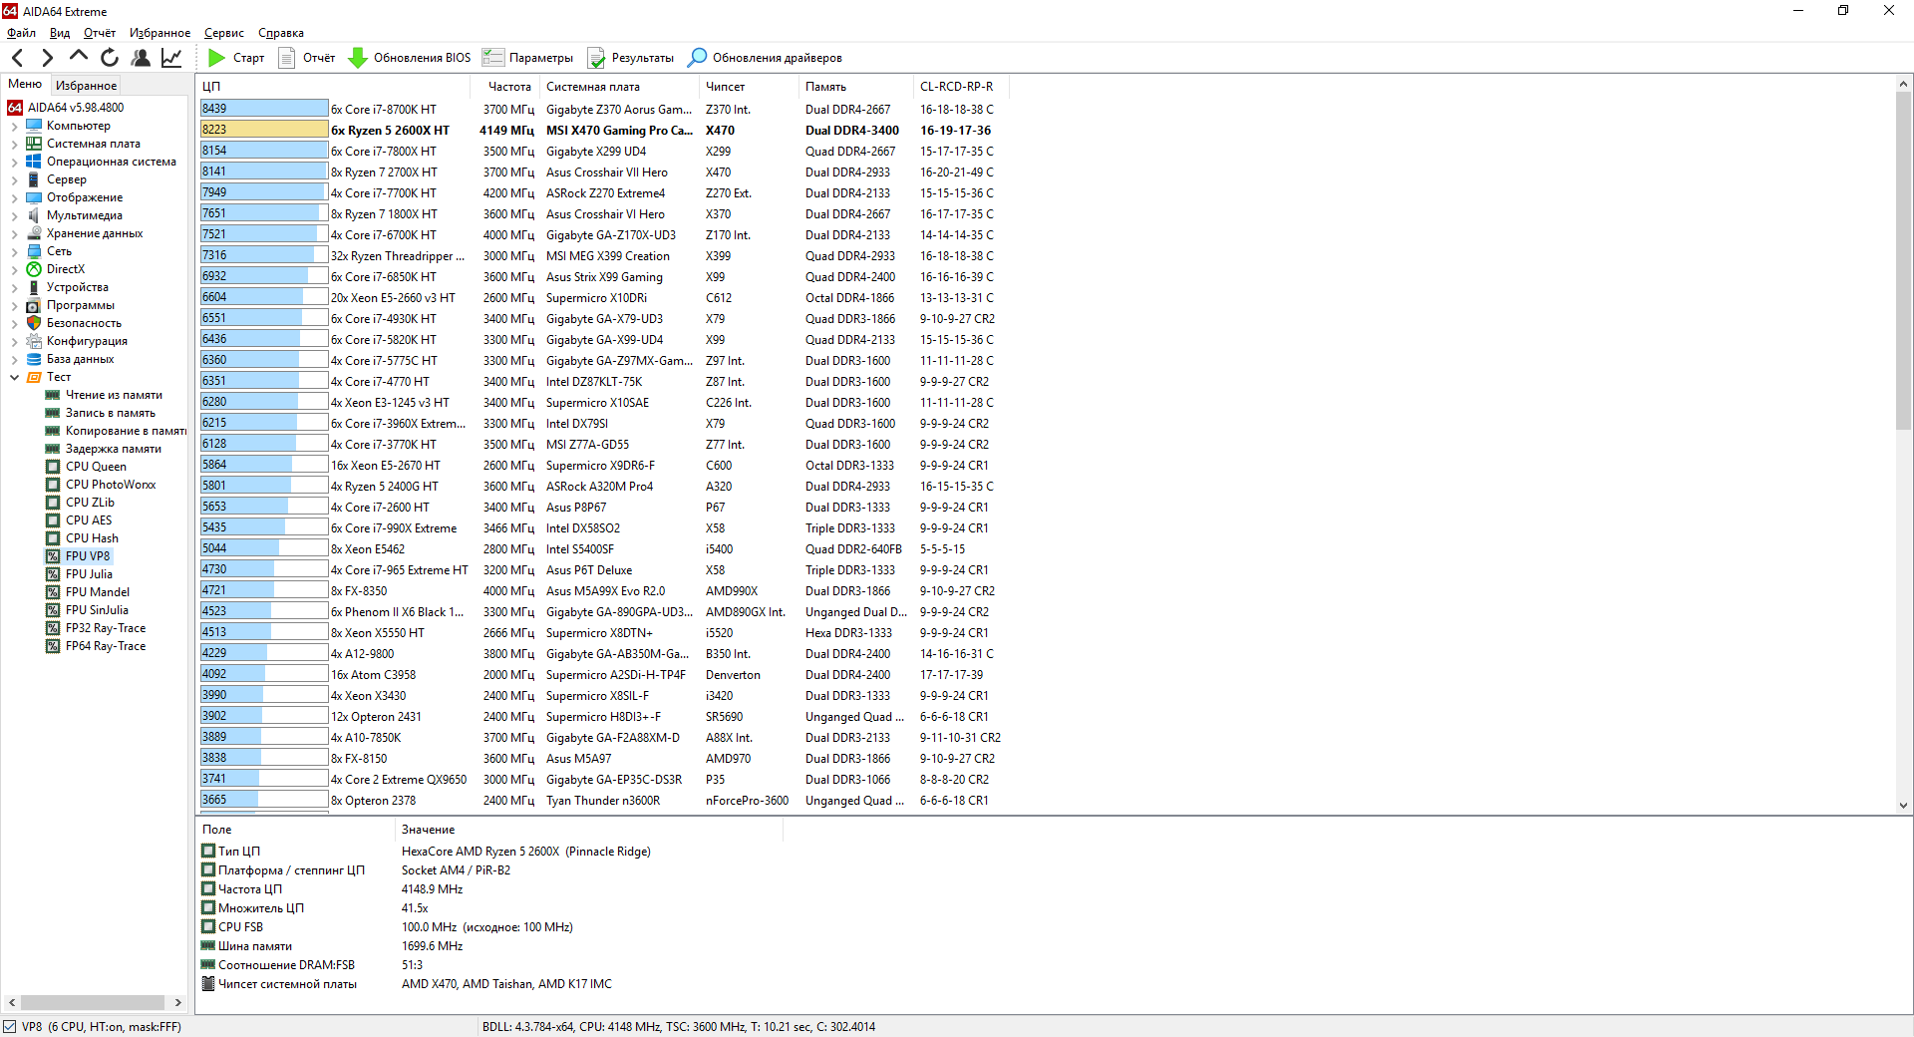This screenshot has width=1914, height=1037.
Task: Select the FP64 Ray-Trace benchmark item
Action: pos(106,646)
